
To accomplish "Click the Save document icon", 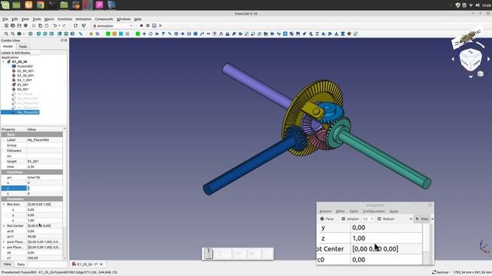I will tap(19, 25).
